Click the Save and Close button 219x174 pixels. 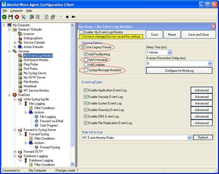tap(198, 35)
